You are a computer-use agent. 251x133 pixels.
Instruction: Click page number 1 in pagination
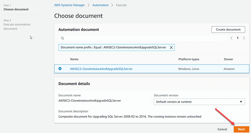[x=237, y=38]
